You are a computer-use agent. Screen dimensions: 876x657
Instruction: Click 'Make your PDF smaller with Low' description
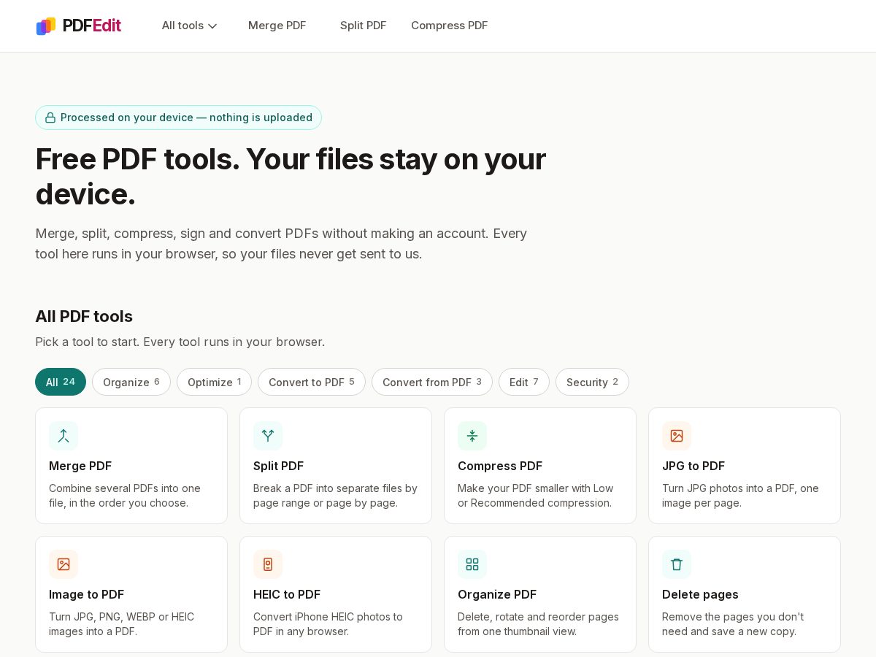pyautogui.click(x=535, y=496)
